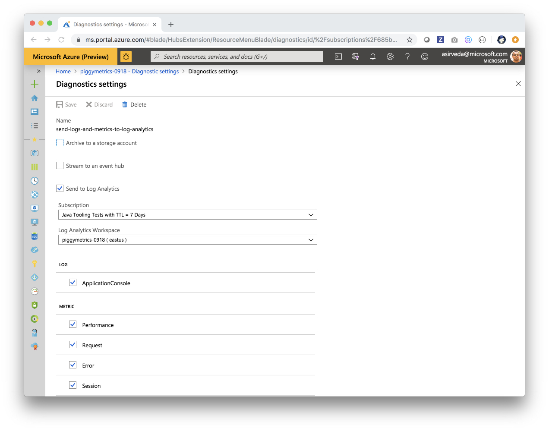Open the notifications bell

(373, 57)
